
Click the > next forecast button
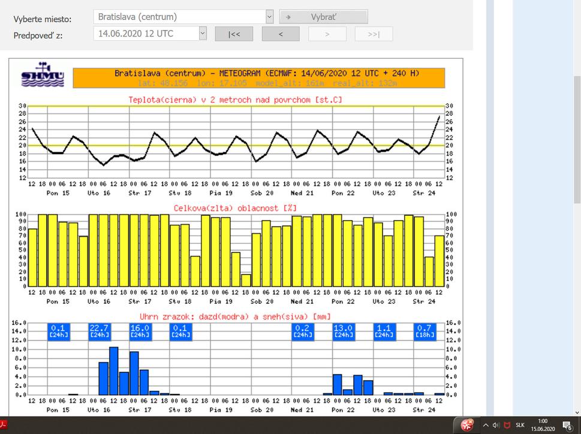pos(327,34)
